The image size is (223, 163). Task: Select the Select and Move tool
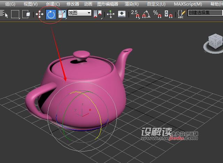click(x=40, y=14)
